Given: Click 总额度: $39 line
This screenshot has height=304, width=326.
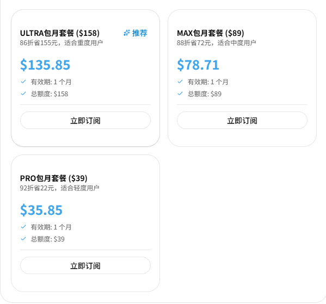Looking at the screenshot, I should point(47,239).
